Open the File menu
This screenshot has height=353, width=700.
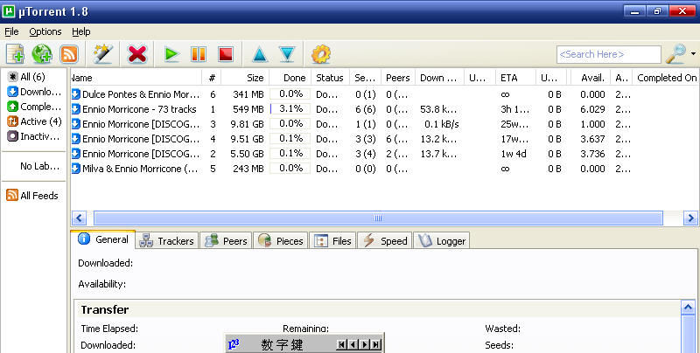click(x=11, y=31)
